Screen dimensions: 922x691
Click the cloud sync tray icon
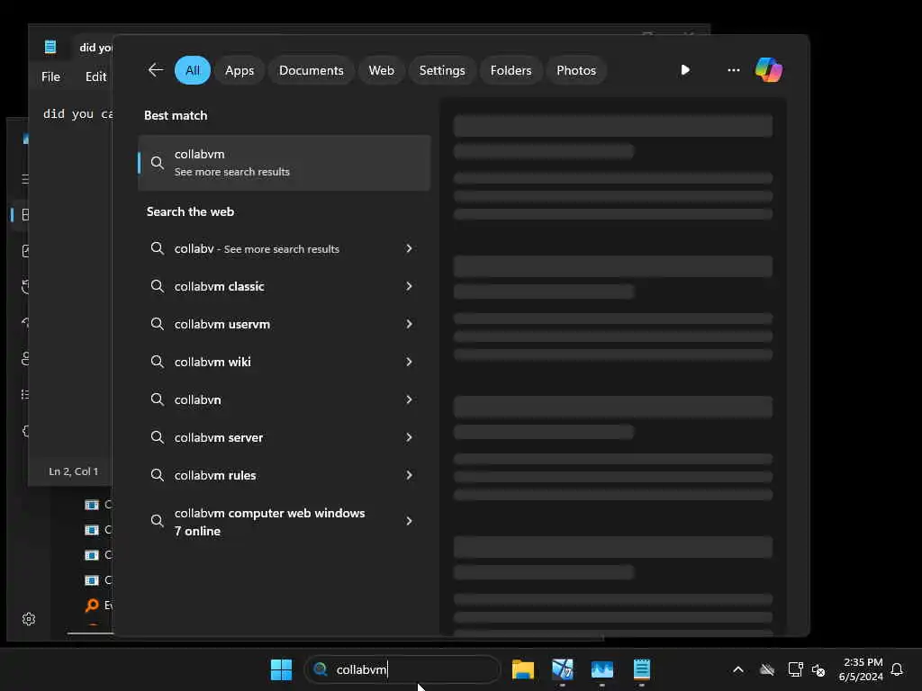767,669
